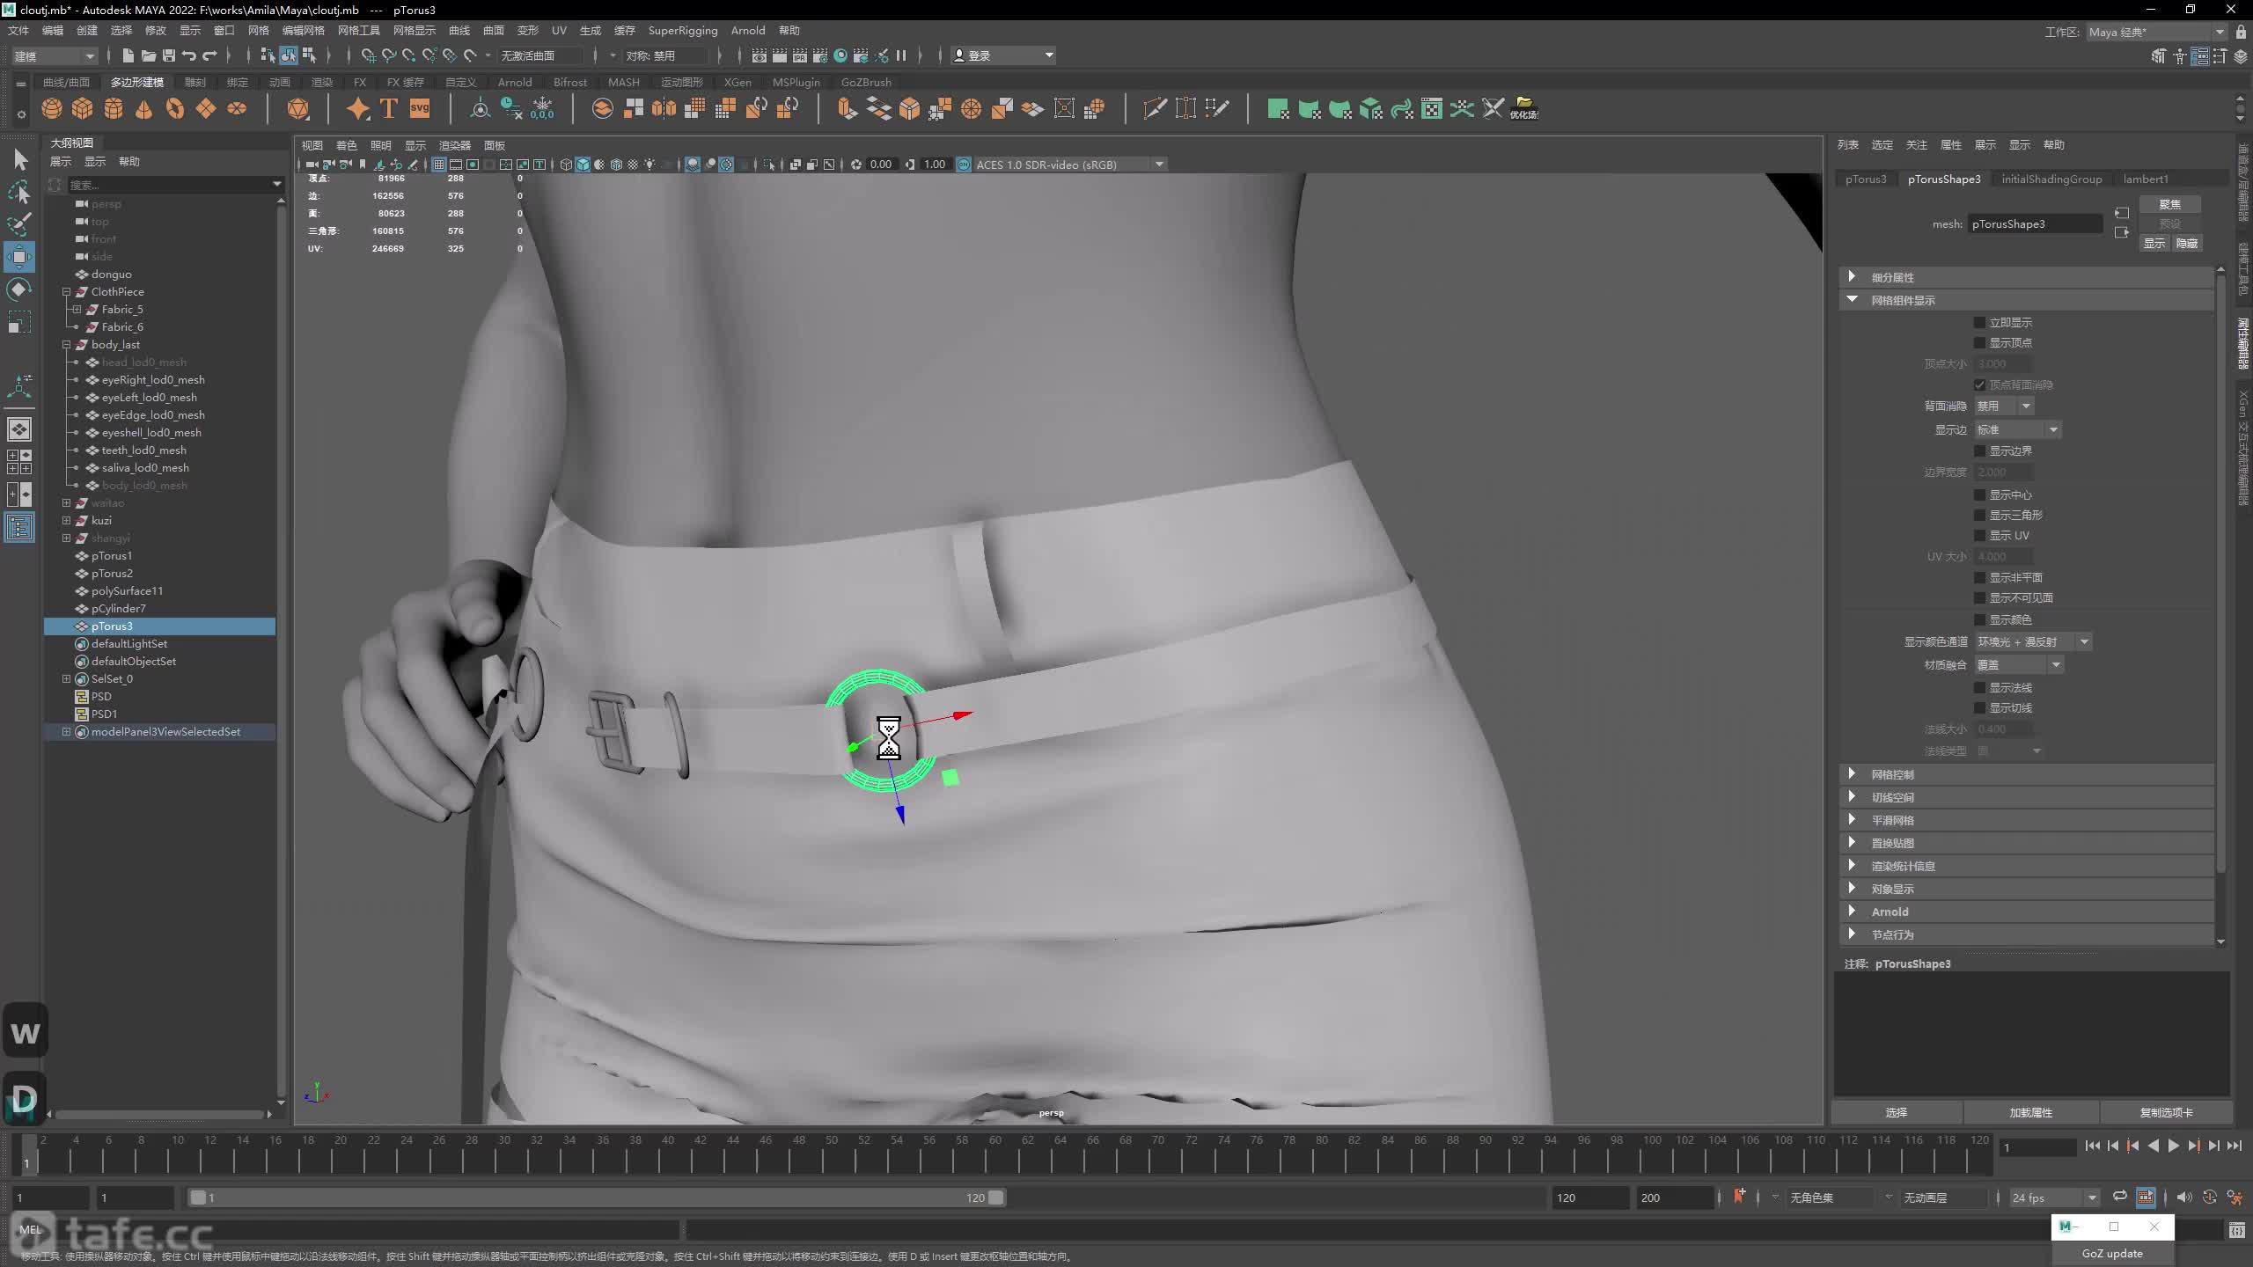Check the 显示法线 checkbox
The height and width of the screenshot is (1267, 2253).
(x=1979, y=688)
